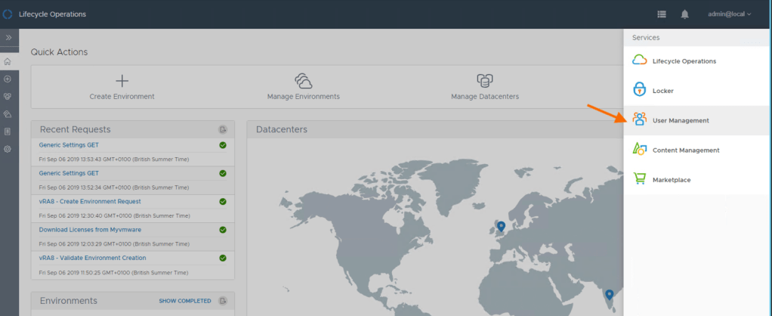
Task: Click Manage Datacenters quick action
Action: [484, 87]
